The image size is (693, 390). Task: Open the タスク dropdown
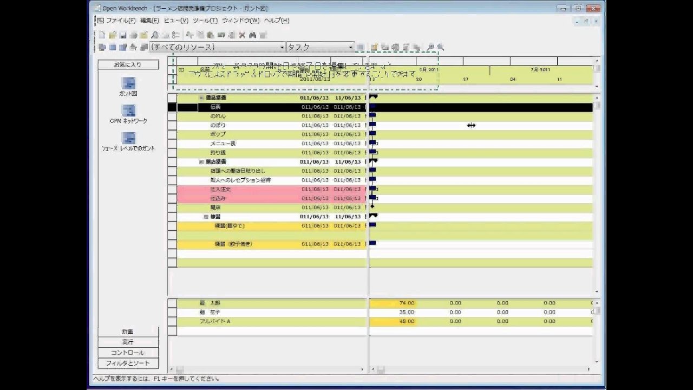350,47
